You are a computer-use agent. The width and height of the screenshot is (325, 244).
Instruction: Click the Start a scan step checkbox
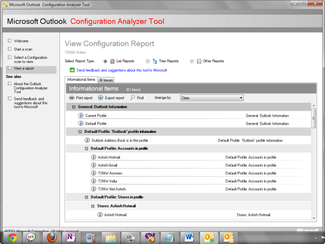[10, 49]
